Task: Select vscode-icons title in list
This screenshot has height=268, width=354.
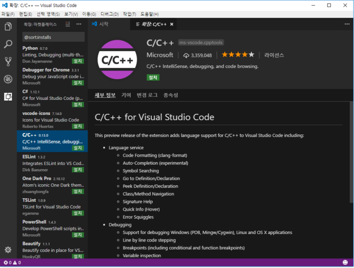Action: [x=36, y=113]
